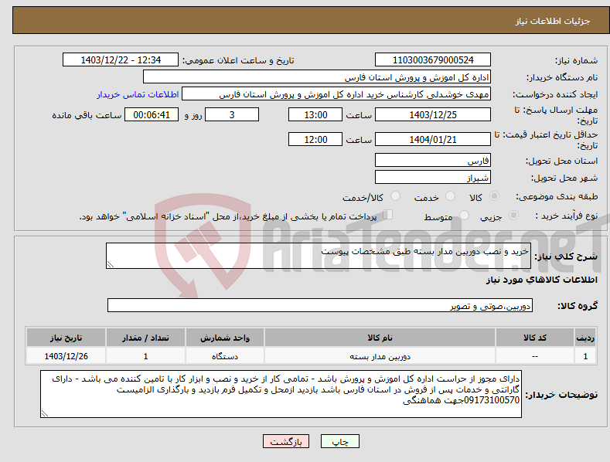The image size is (610, 462).
Task: Click the deadline time field 13:00
Action: 315,114
